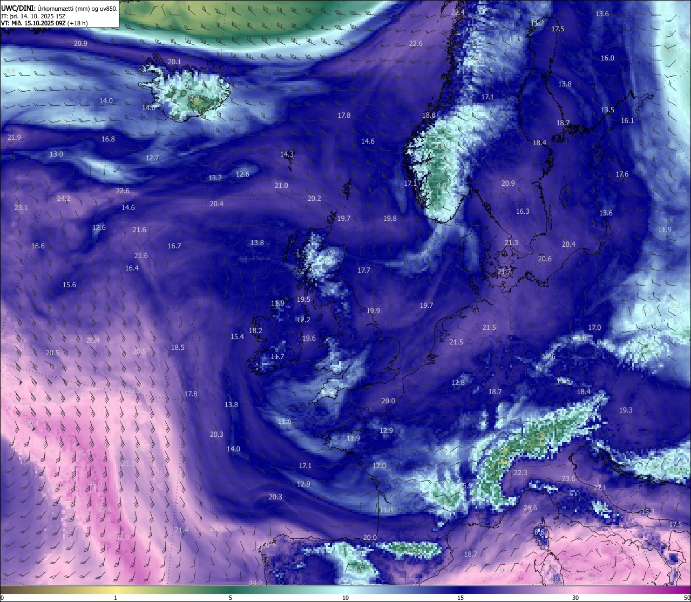Click the 16.7 value label
This screenshot has height=602, width=691.
tap(174, 246)
